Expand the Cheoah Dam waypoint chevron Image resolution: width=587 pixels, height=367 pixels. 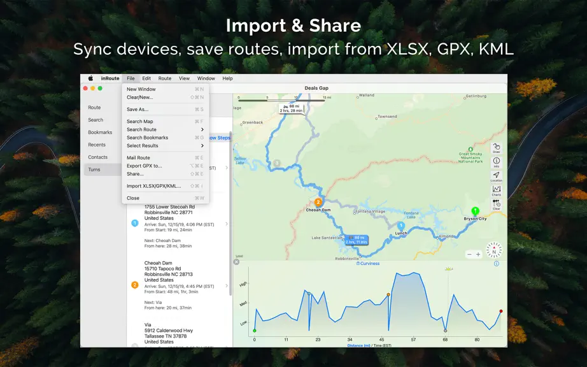coord(227,285)
